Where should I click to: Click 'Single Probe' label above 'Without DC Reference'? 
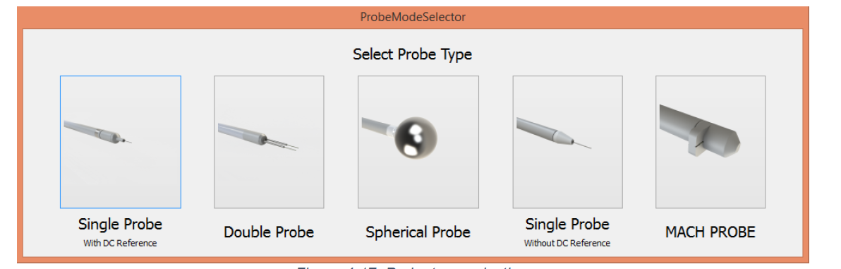567,223
